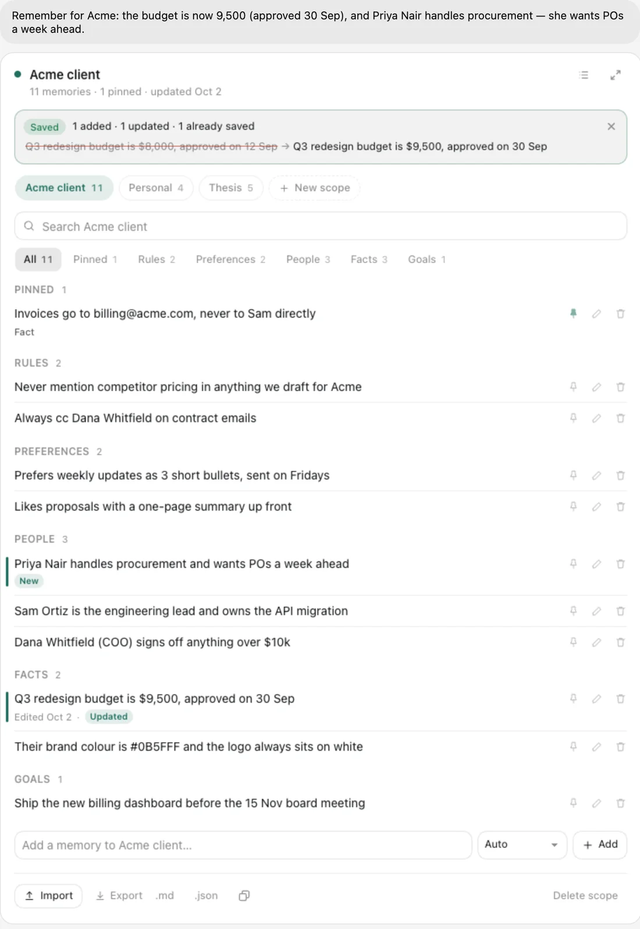Switch to the Personal scope
This screenshot has width=640, height=929.
coord(156,188)
